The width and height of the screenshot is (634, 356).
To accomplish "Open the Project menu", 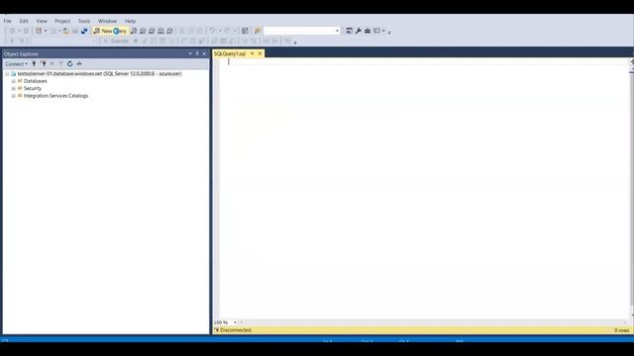I will coord(62,21).
